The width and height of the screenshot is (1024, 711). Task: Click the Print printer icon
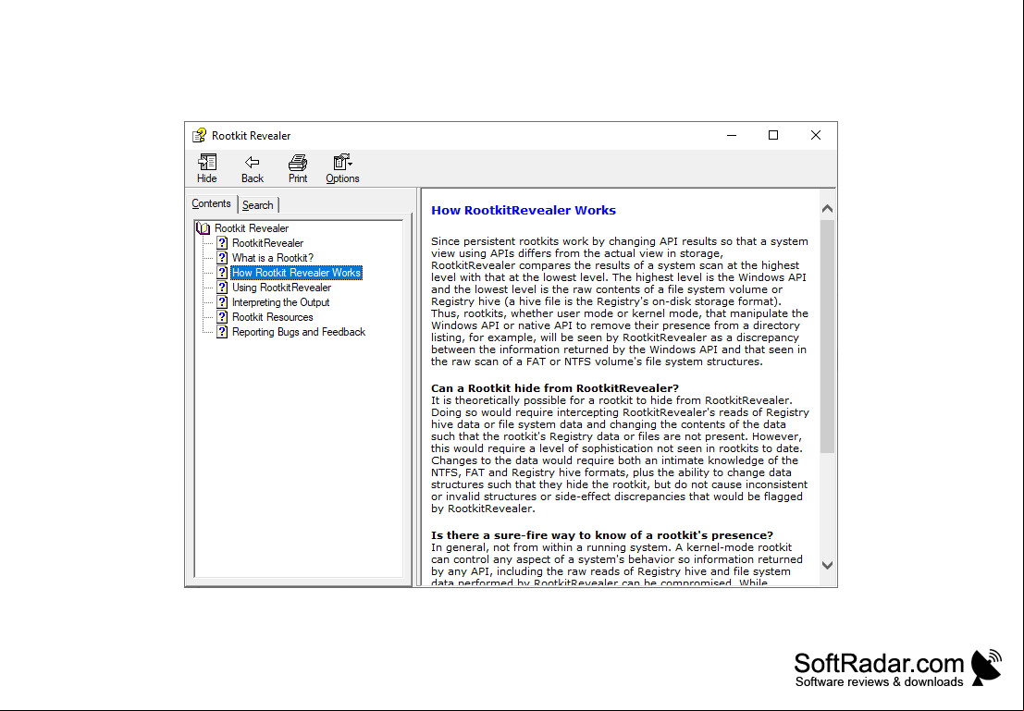click(x=298, y=162)
